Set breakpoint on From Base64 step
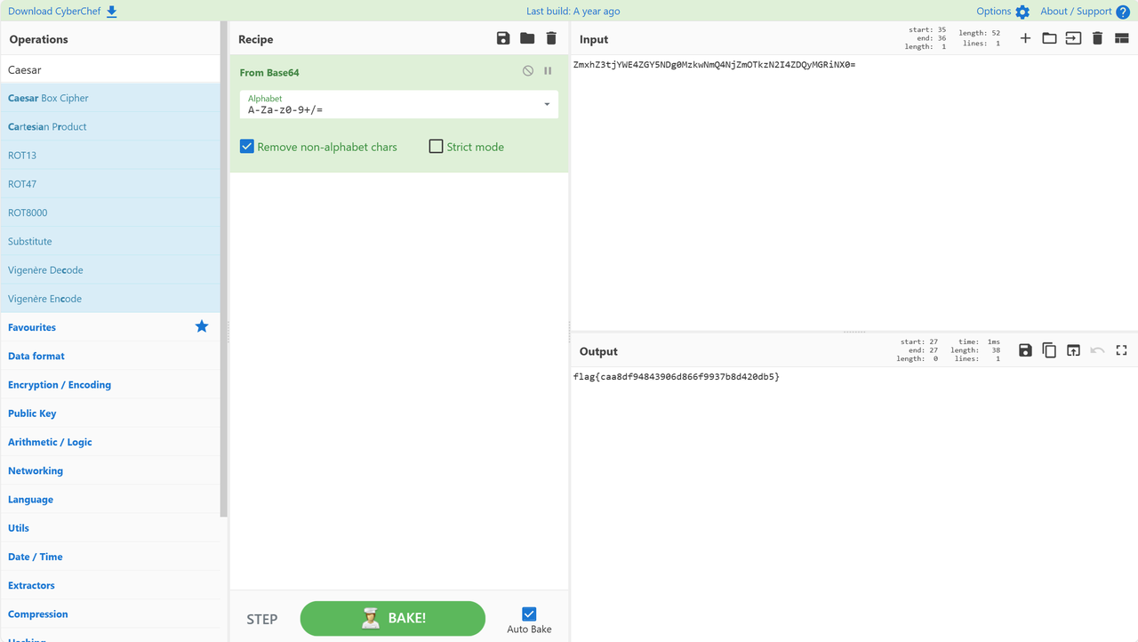 click(548, 71)
